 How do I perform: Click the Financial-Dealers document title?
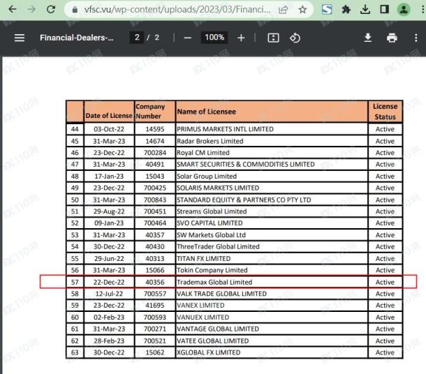[77, 38]
